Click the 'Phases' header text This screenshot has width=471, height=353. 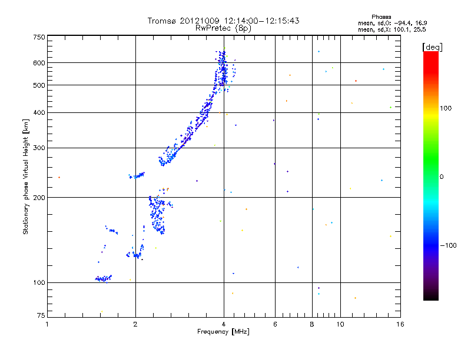381,17
